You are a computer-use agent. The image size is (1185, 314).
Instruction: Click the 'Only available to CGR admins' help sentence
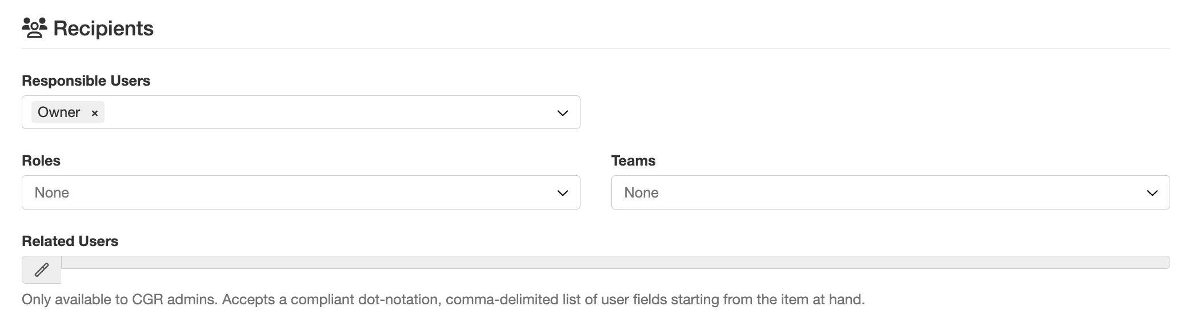pos(120,300)
